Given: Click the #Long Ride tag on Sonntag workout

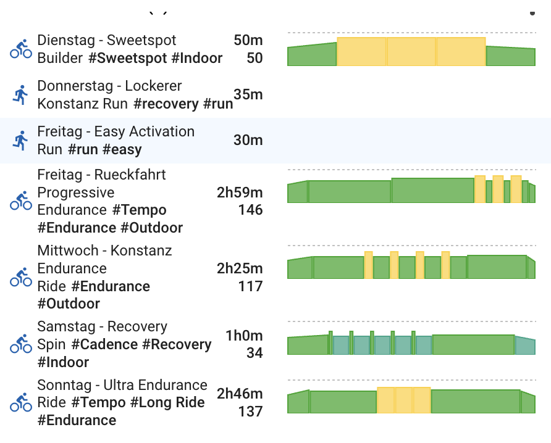Looking at the screenshot, I should (167, 403).
